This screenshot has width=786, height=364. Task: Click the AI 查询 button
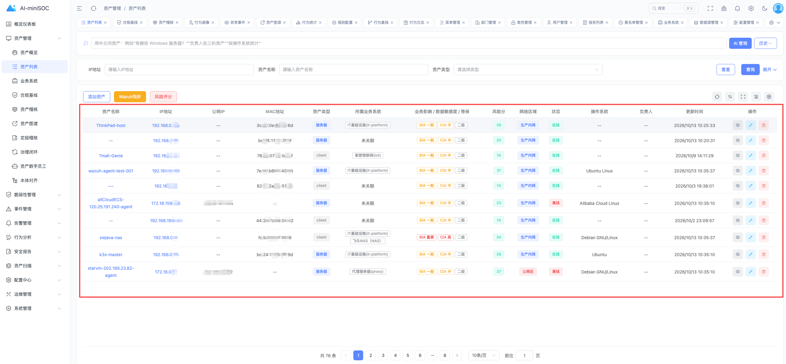pyautogui.click(x=740, y=43)
